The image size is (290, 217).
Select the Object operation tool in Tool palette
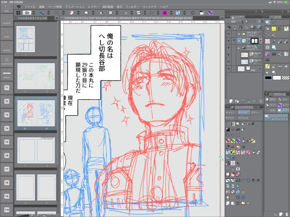[x=268, y=22]
